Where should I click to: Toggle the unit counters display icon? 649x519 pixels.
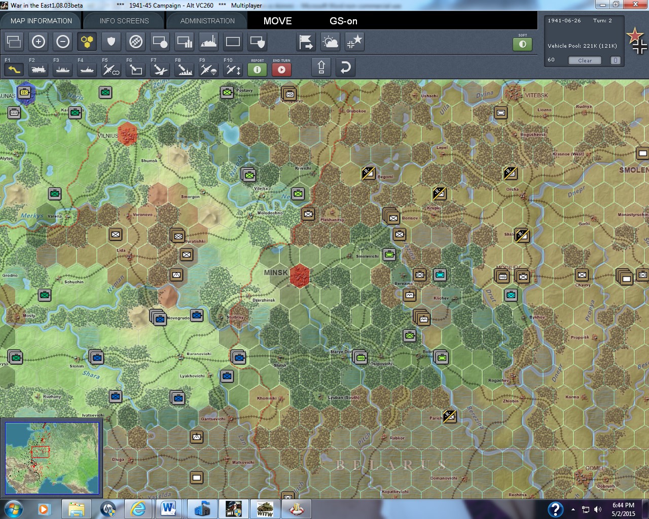(14, 42)
